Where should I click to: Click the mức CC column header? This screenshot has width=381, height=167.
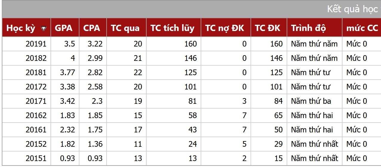pos(362,28)
